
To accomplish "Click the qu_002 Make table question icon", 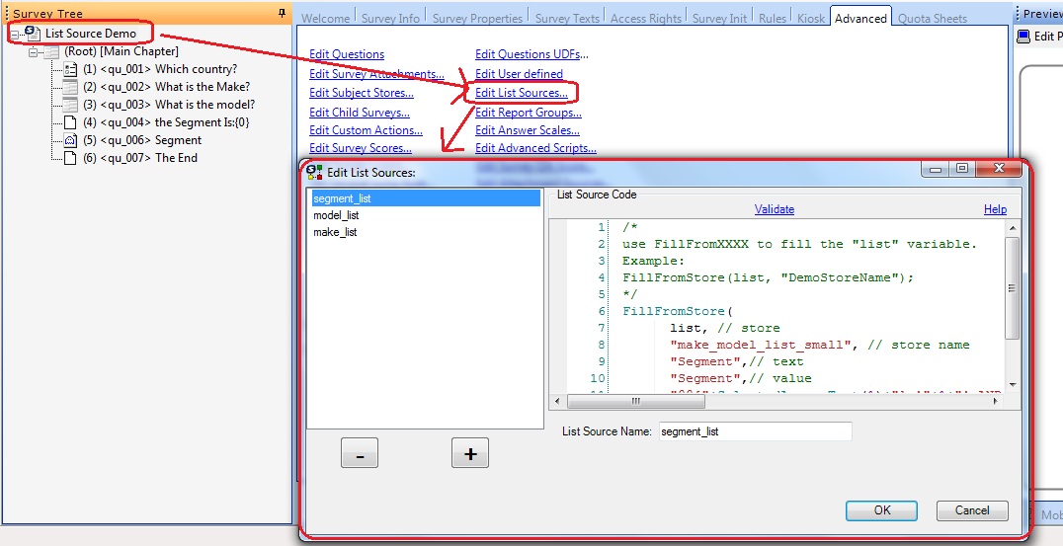I will (70, 87).
